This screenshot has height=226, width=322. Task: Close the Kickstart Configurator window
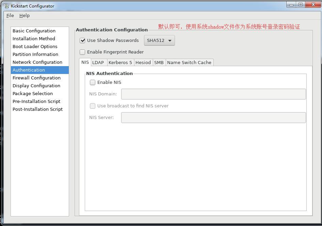tap(313, 5)
